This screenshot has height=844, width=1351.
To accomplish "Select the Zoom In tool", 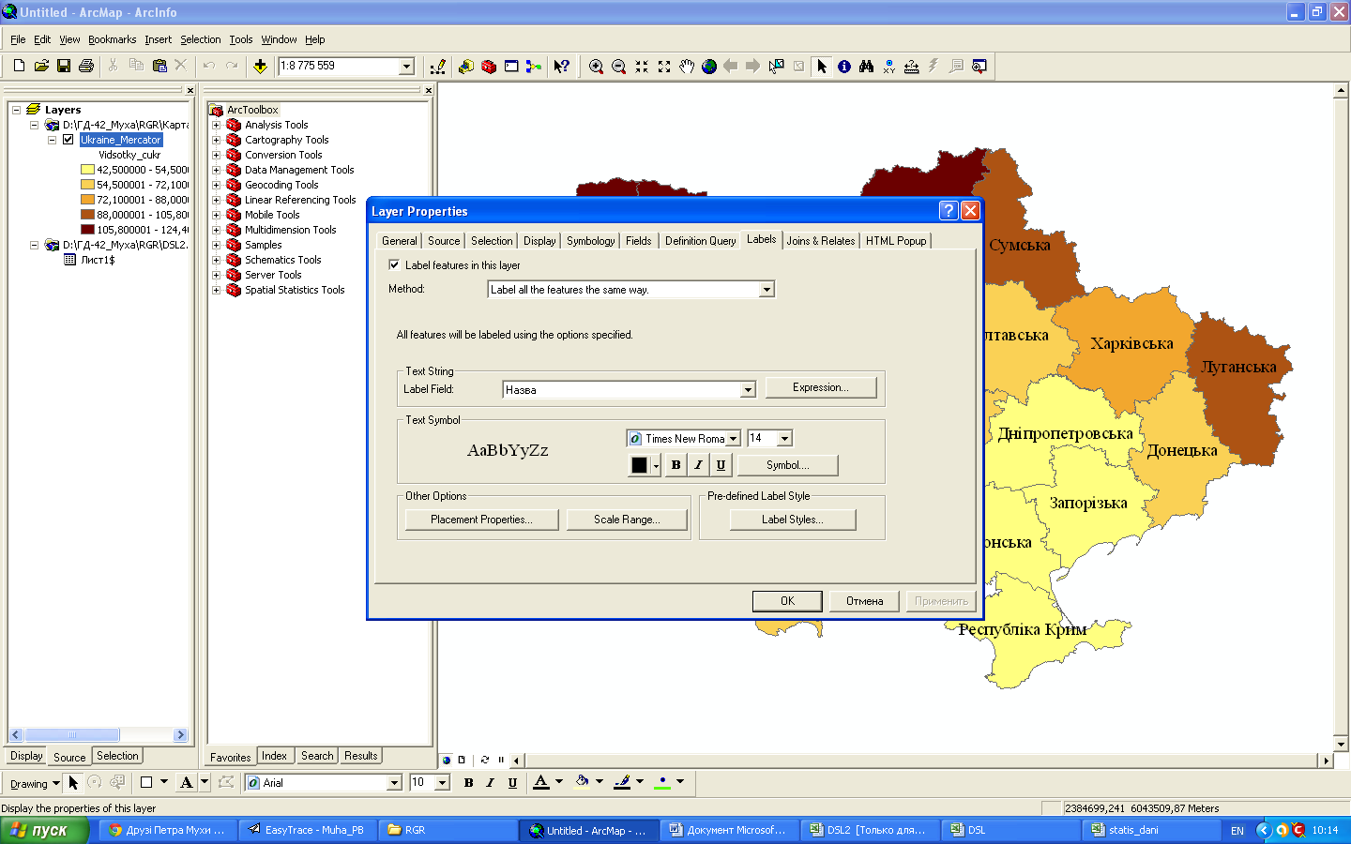I will pos(596,66).
